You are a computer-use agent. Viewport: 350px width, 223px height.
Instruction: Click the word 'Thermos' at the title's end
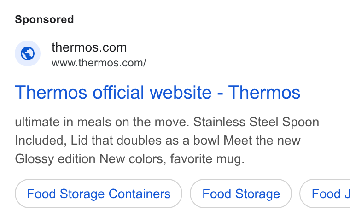click(264, 93)
